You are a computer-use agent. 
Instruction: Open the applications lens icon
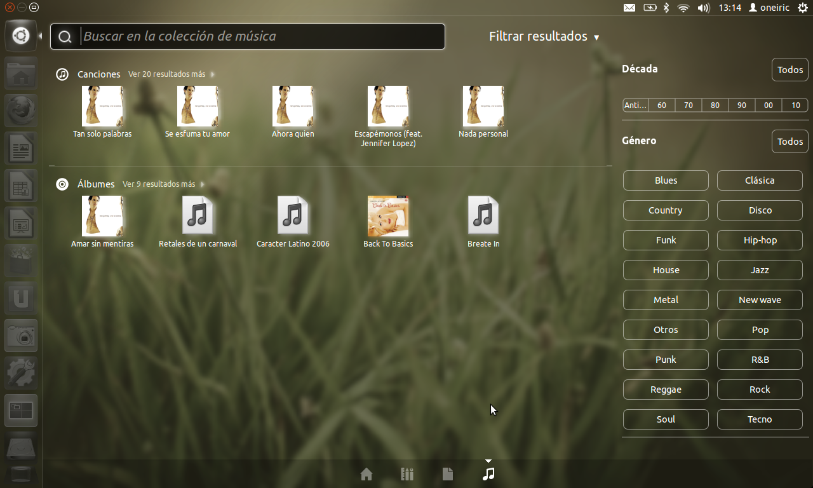click(407, 474)
